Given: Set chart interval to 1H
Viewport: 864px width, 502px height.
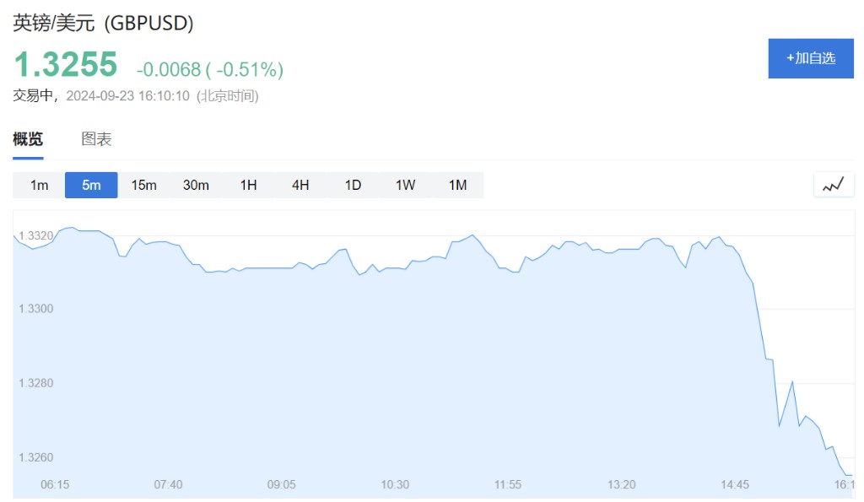Looking at the screenshot, I should coord(248,185).
